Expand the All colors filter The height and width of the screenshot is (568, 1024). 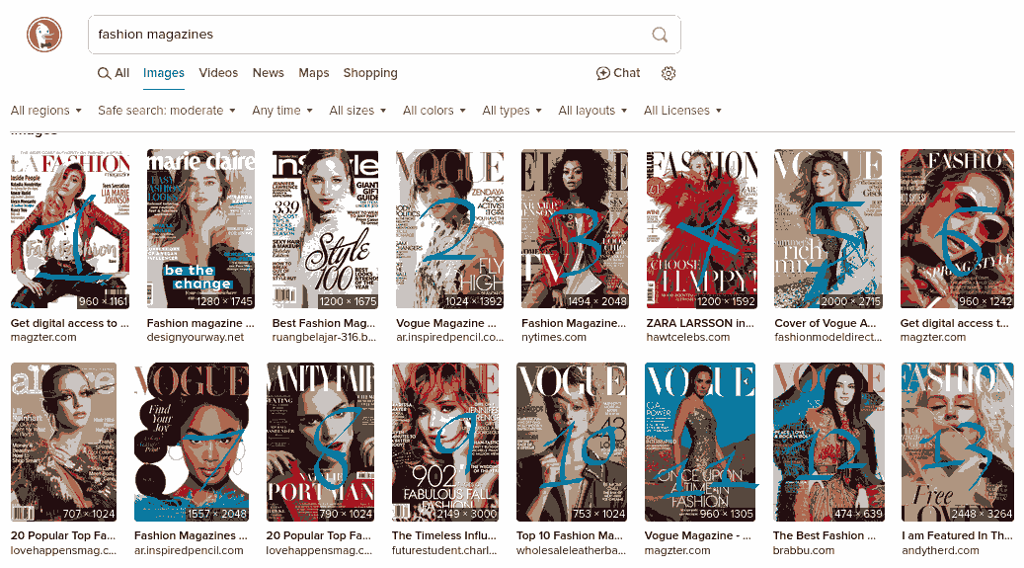pyautogui.click(x=433, y=111)
